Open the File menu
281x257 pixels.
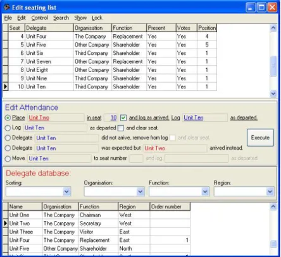pos(8,18)
